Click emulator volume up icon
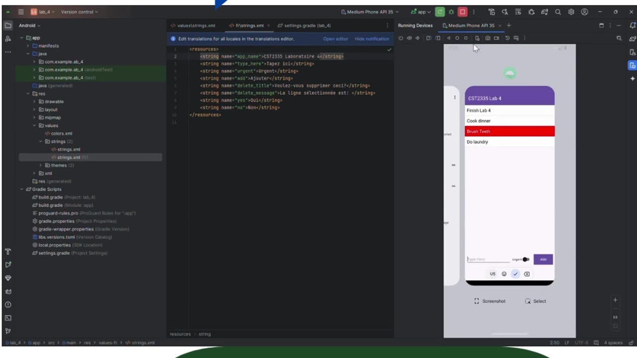 (409, 38)
